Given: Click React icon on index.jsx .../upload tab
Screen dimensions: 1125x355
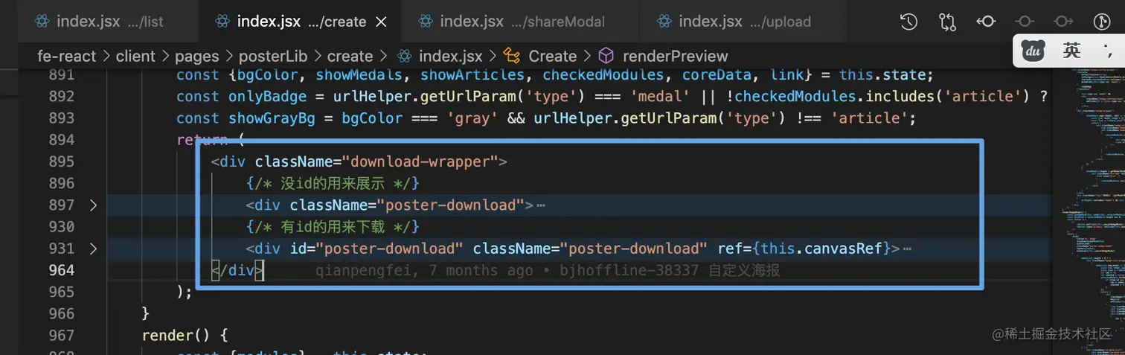Looking at the screenshot, I should (x=664, y=22).
